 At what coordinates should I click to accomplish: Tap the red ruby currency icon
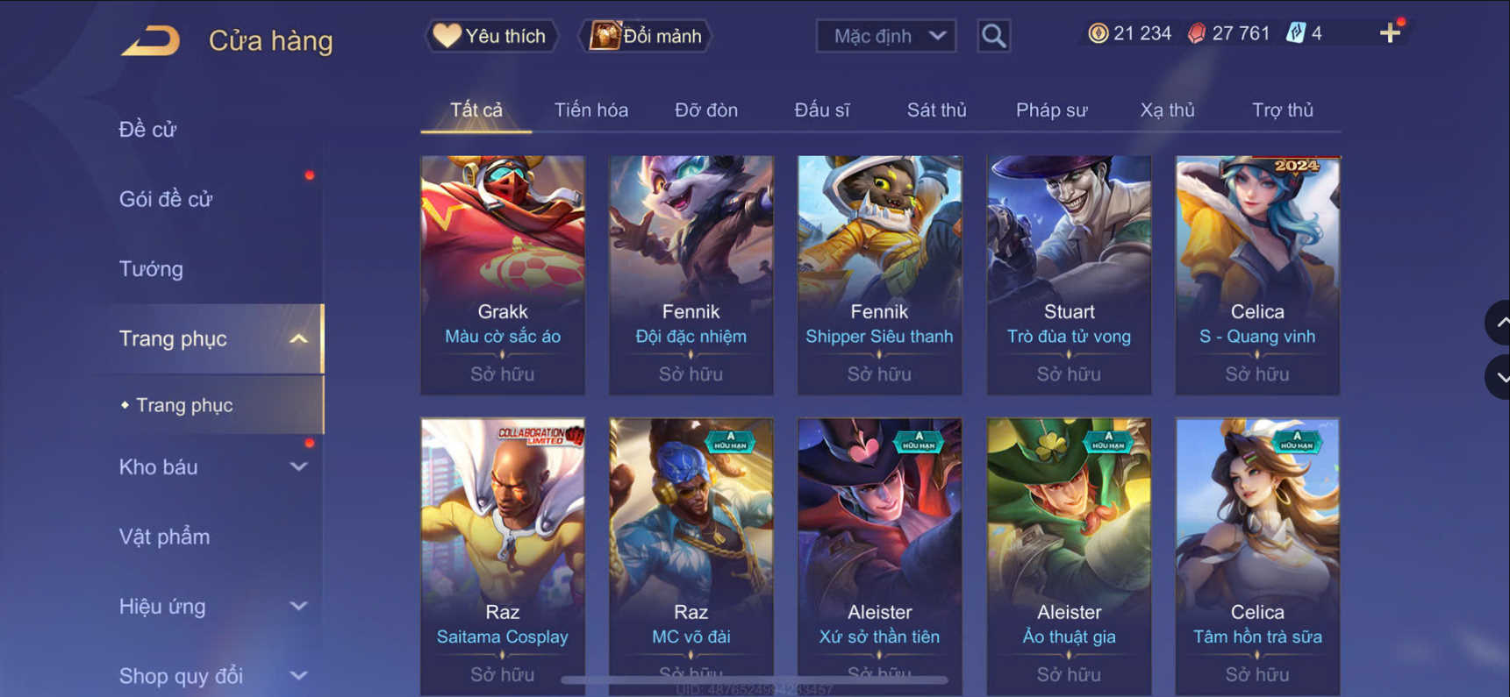1196,33
